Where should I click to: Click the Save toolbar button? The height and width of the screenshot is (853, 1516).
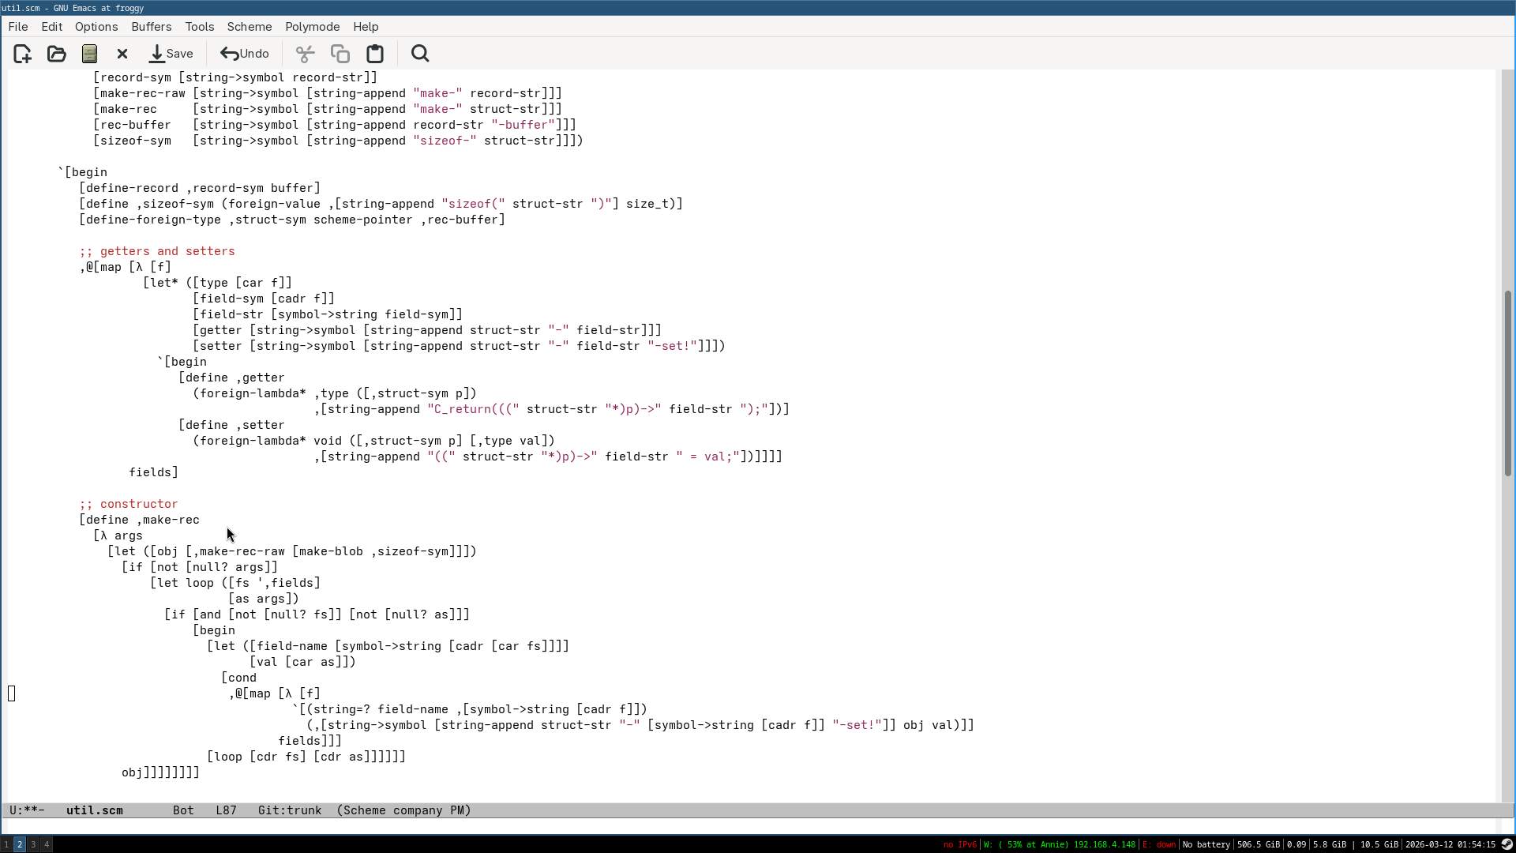pos(171,54)
